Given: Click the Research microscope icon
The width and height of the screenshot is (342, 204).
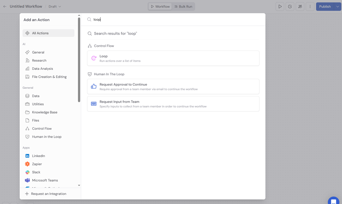Looking at the screenshot, I should tap(27, 60).
